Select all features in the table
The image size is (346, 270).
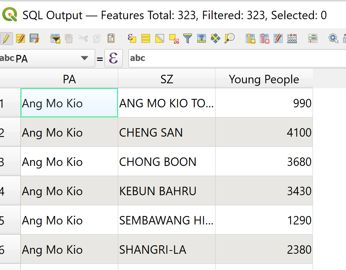[x=146, y=39]
